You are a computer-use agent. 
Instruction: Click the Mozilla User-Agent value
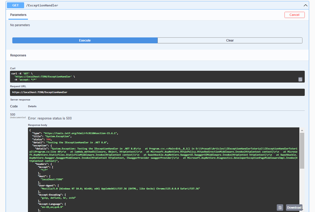tap(120, 188)
